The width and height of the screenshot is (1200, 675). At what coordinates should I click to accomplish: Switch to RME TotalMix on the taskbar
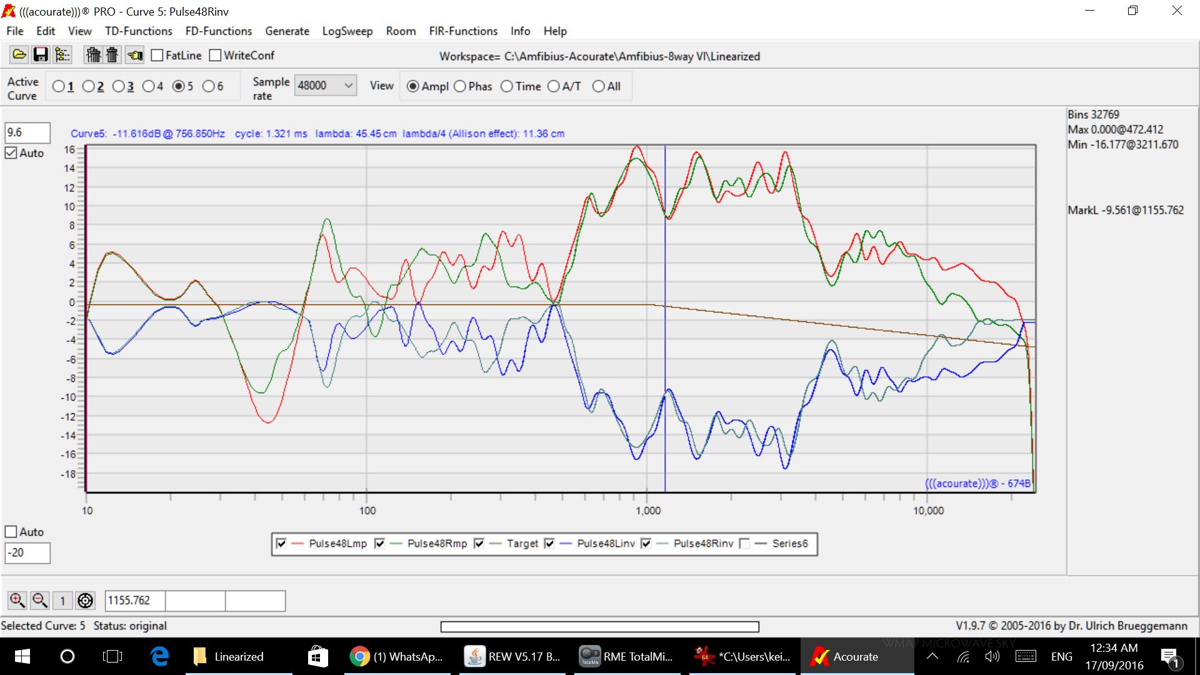[x=626, y=656]
